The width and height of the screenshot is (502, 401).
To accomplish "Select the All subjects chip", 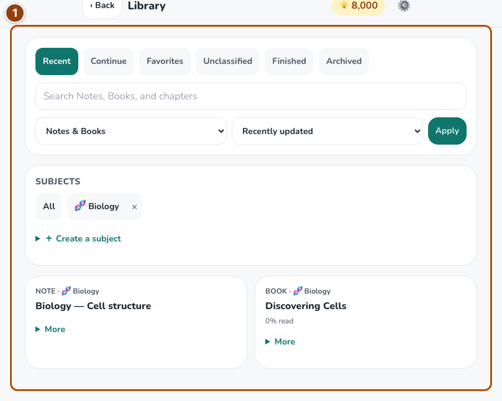I will [x=48, y=207].
